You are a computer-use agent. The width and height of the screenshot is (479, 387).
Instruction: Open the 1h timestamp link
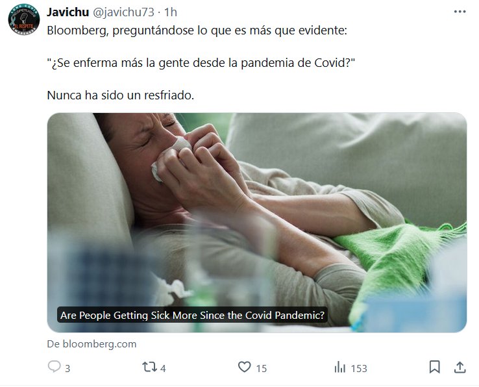tap(171, 12)
